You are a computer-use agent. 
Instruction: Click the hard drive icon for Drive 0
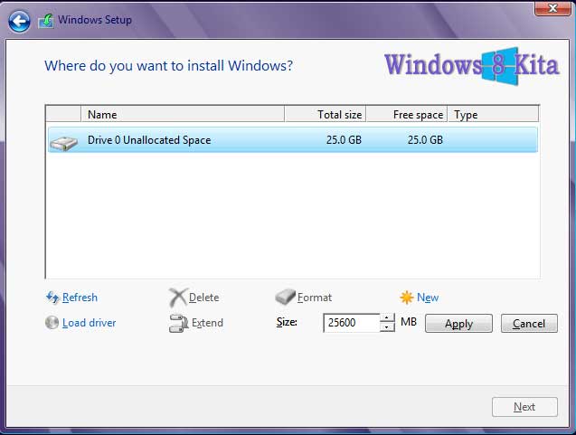(x=64, y=143)
